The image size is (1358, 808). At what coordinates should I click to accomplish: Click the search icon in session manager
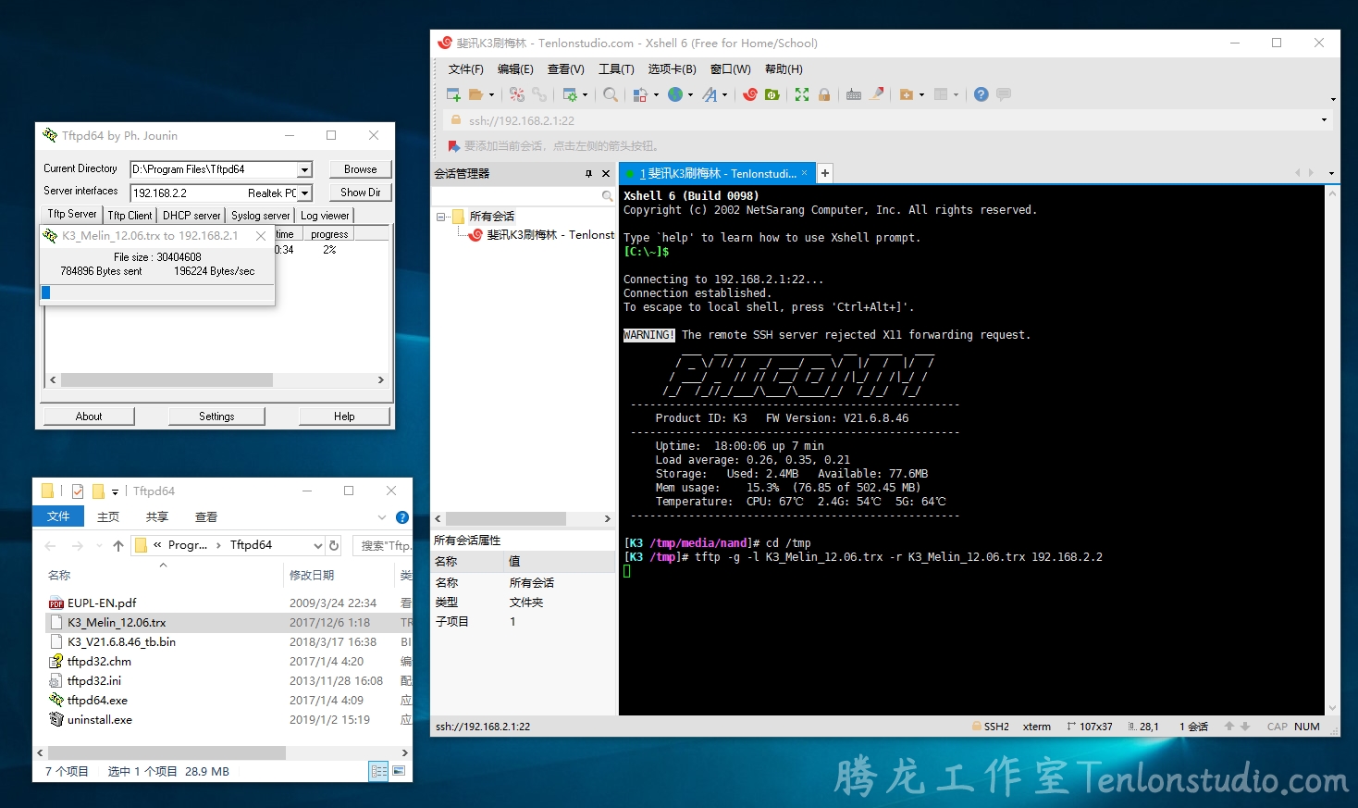(607, 196)
